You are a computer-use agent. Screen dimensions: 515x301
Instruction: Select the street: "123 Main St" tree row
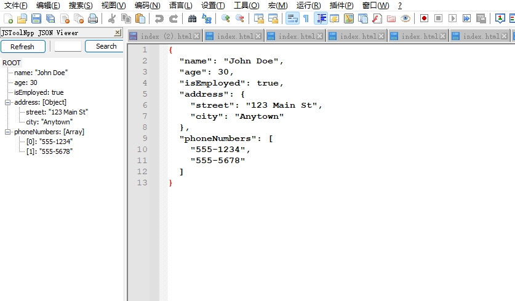tap(57, 112)
